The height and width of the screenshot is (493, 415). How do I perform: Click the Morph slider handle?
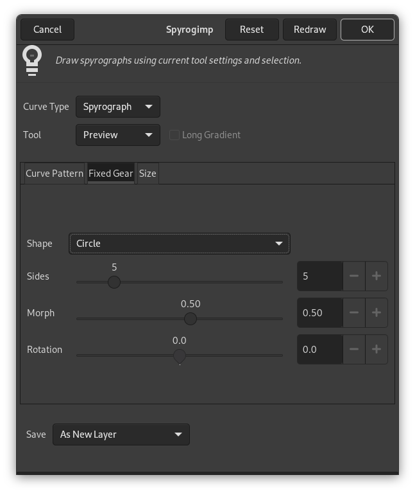(191, 319)
